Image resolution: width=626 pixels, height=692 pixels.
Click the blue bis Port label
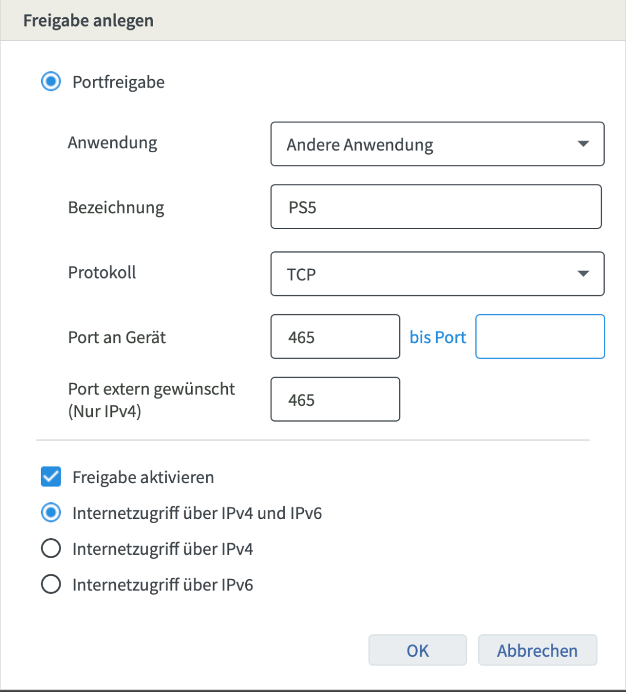pos(438,337)
